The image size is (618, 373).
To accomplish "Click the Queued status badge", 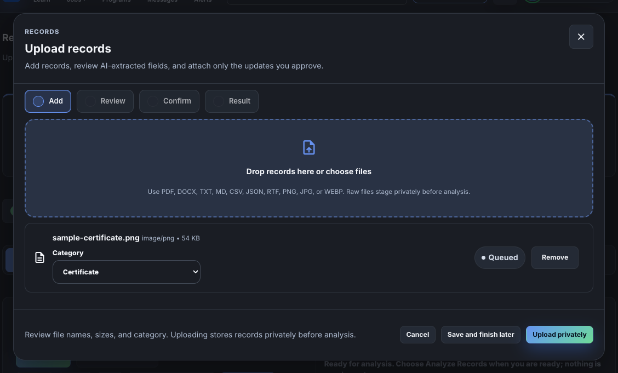I will pyautogui.click(x=499, y=257).
